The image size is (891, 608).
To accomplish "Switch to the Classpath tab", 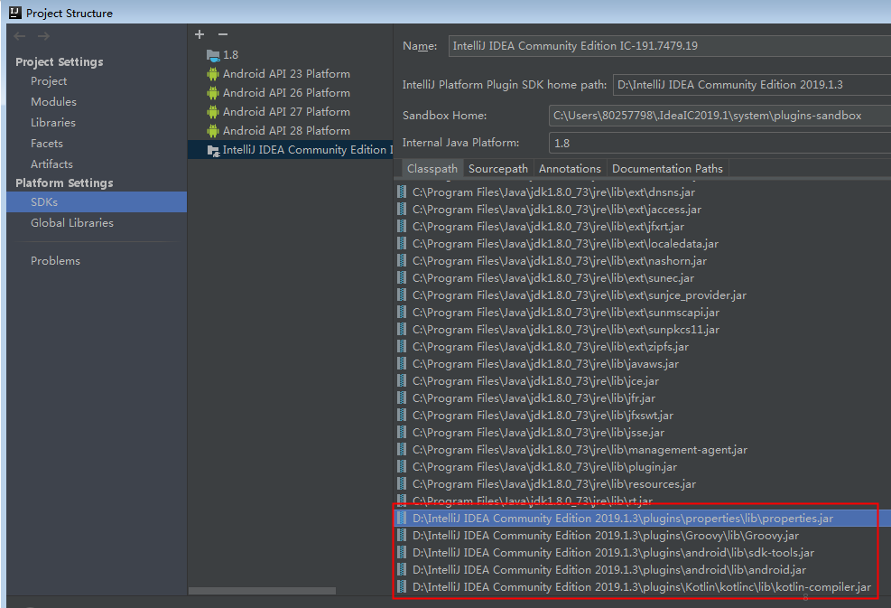I will 432,169.
